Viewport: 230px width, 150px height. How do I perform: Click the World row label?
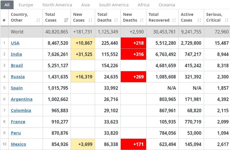[x=17, y=32]
